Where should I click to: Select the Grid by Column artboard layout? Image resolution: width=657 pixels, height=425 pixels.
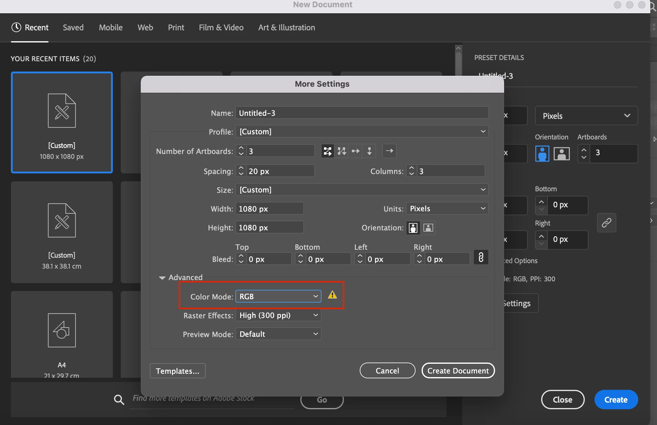point(342,151)
